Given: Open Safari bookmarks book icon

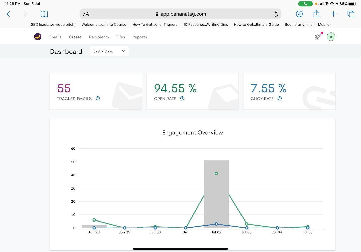Looking at the screenshot, I should click(44, 14).
